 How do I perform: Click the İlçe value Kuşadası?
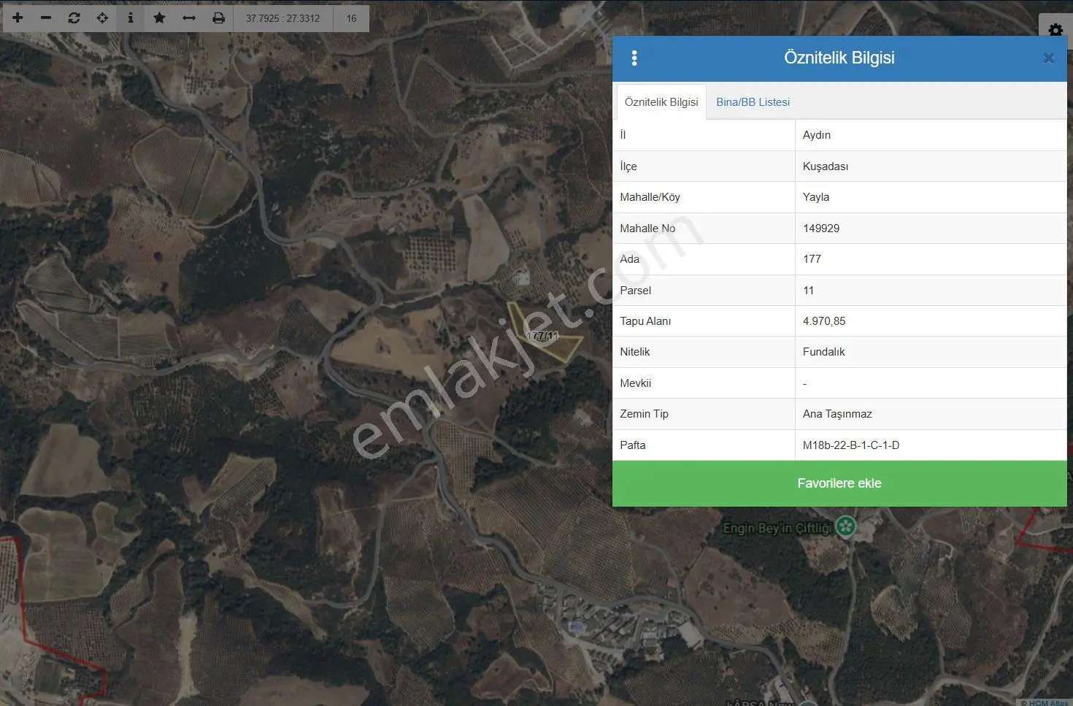826,166
